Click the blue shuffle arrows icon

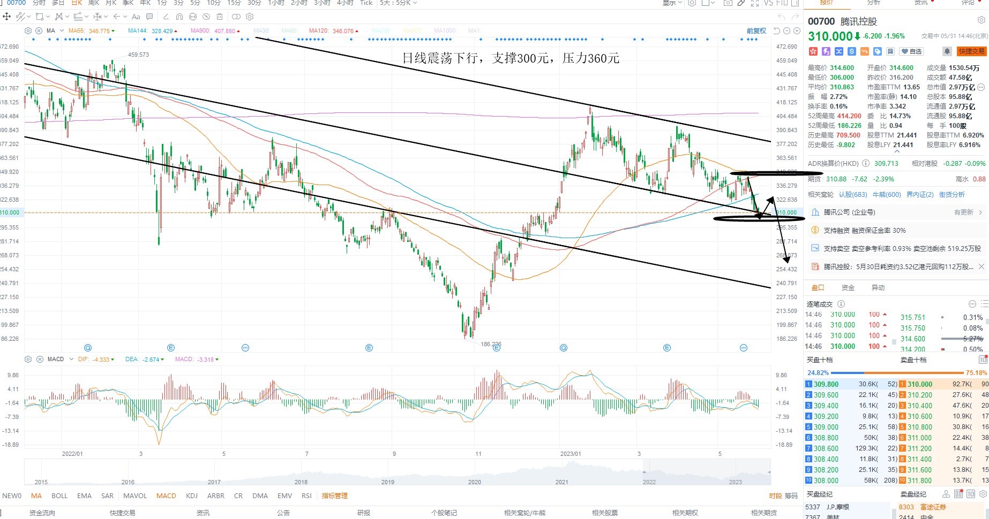838,51
